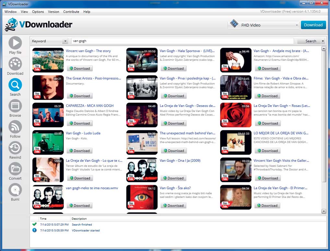The height and width of the screenshot is (251, 330).
Task: Click the van gogh search input field
Action: (183, 41)
